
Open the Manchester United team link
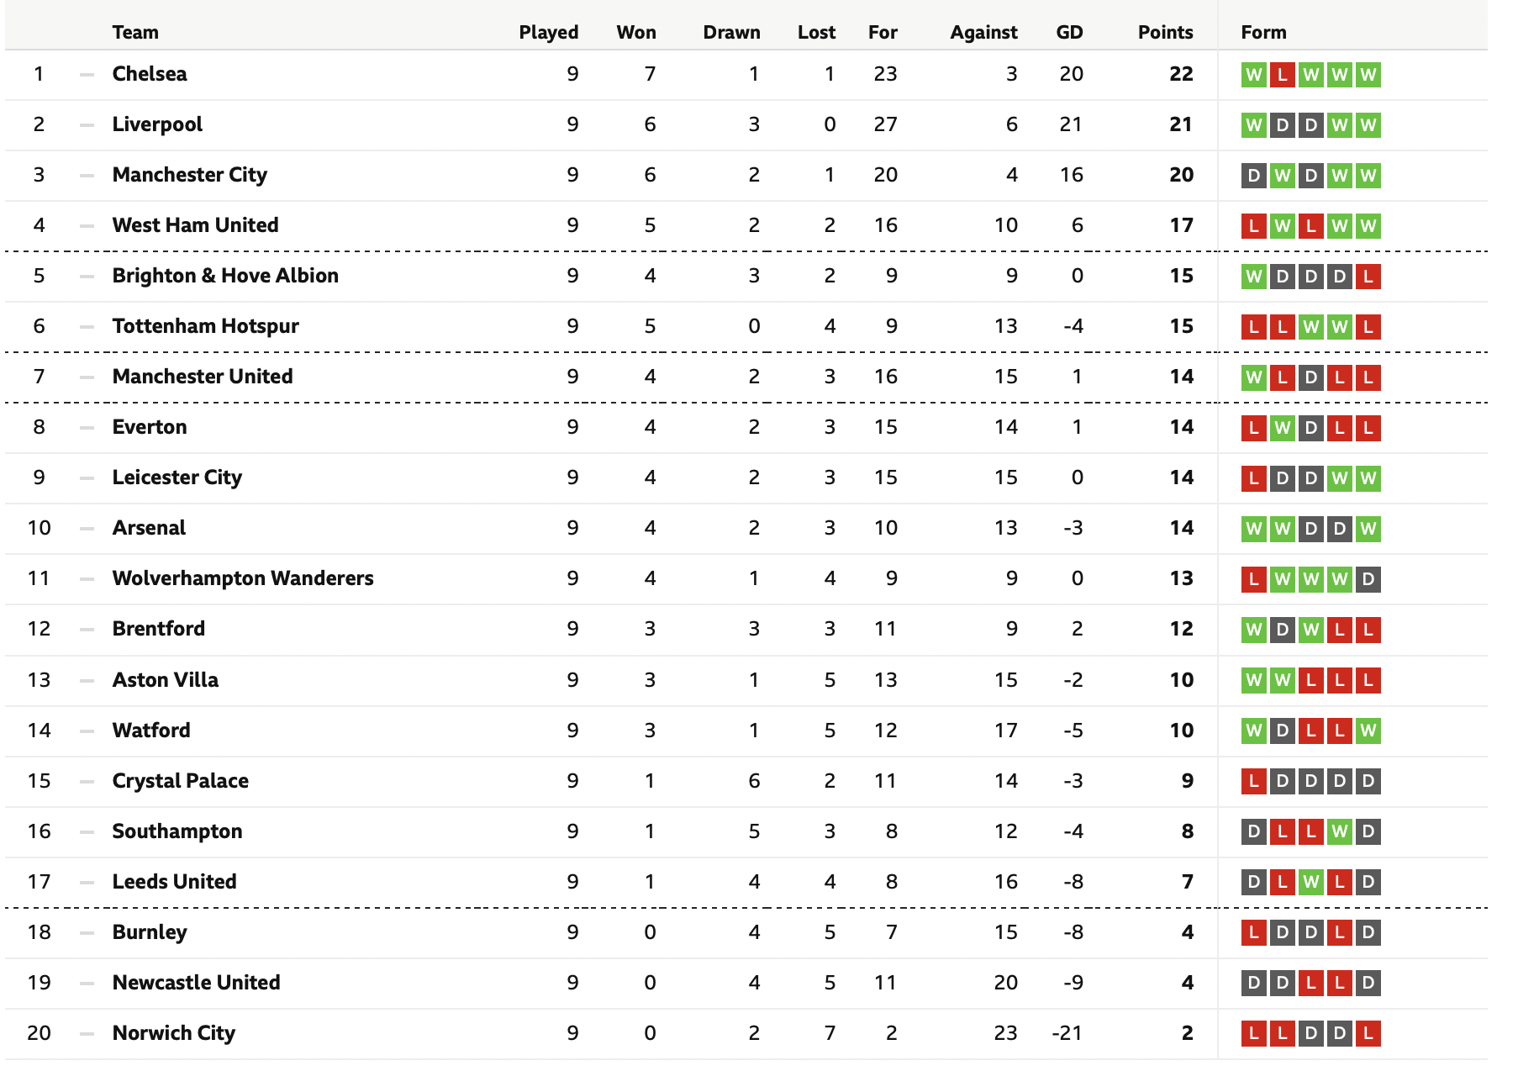[203, 377]
